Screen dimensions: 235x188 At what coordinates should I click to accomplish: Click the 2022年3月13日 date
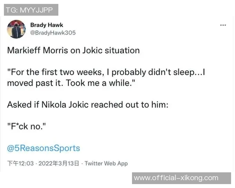[61, 163]
